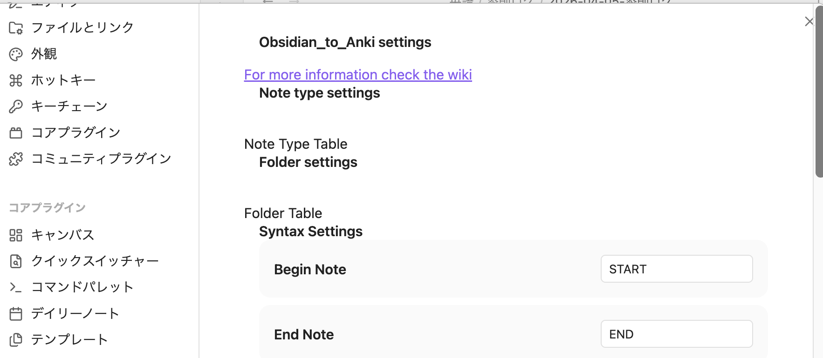Click the End Note END field
The image size is (823, 358).
pos(677,334)
